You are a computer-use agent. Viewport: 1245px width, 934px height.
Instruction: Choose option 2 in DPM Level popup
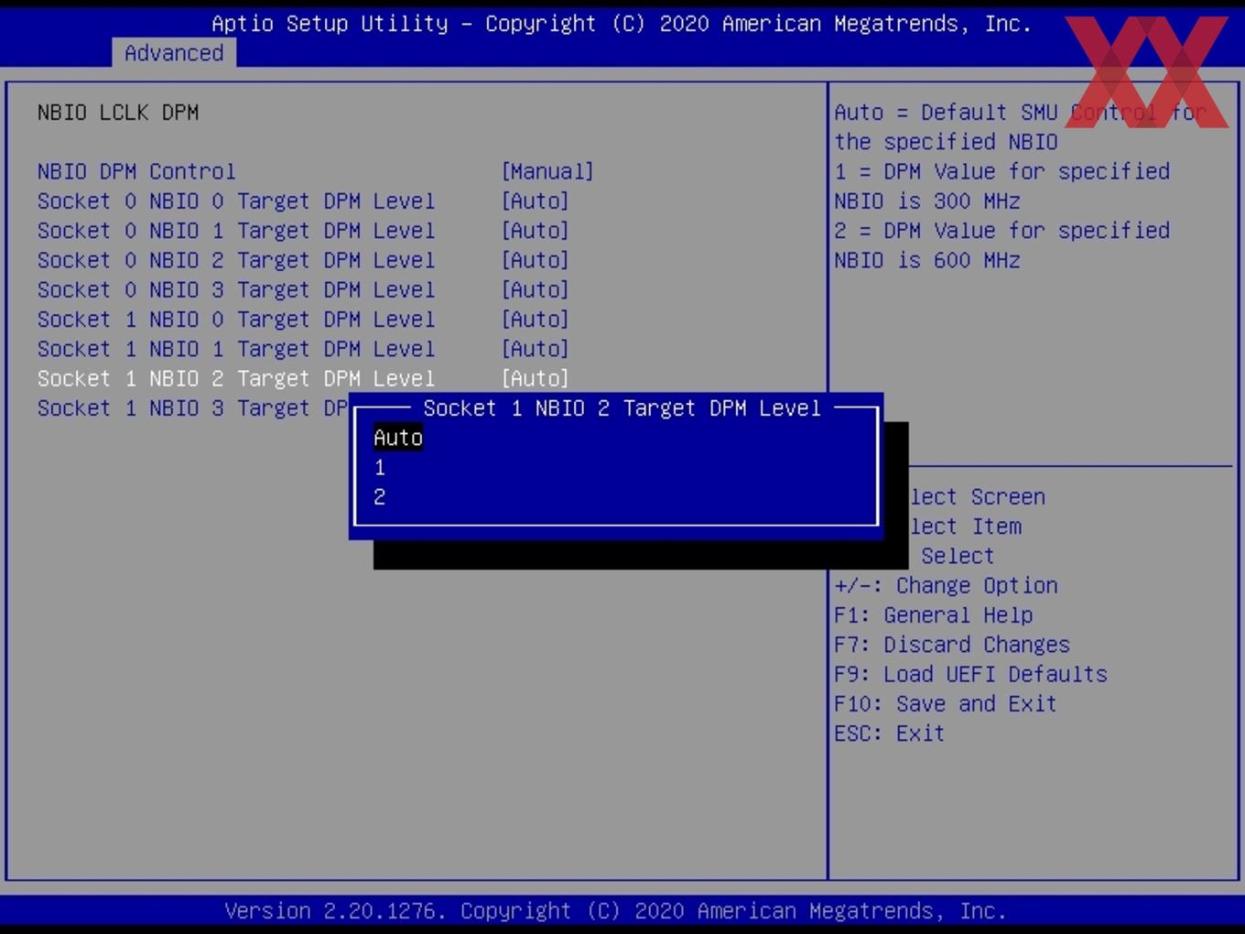coord(380,497)
